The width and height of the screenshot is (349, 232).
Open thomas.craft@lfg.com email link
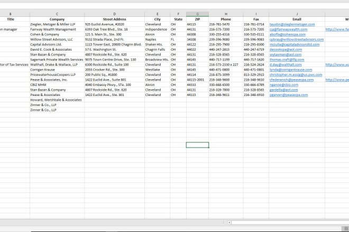(x=287, y=60)
